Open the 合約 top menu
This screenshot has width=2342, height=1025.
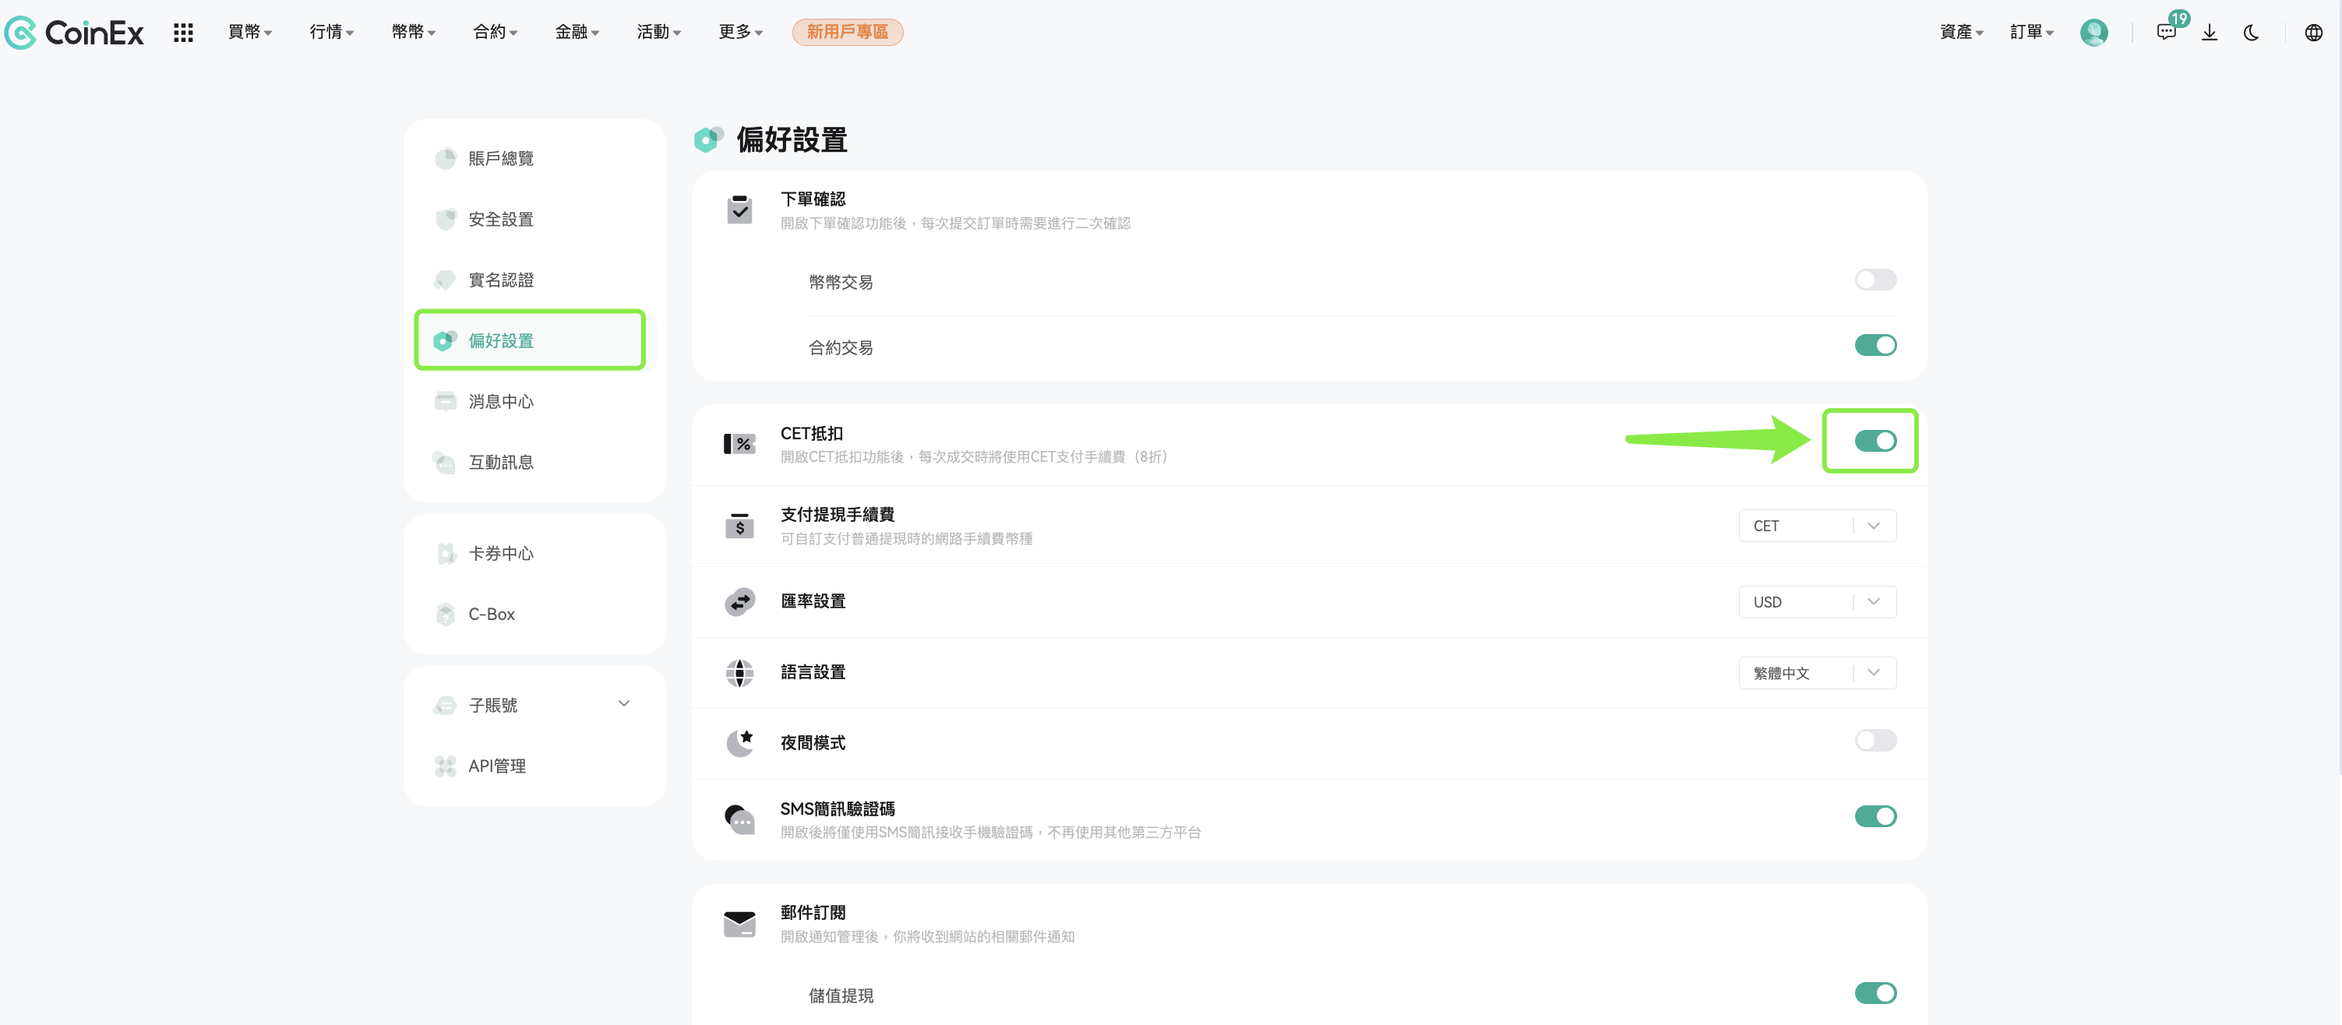(x=496, y=32)
